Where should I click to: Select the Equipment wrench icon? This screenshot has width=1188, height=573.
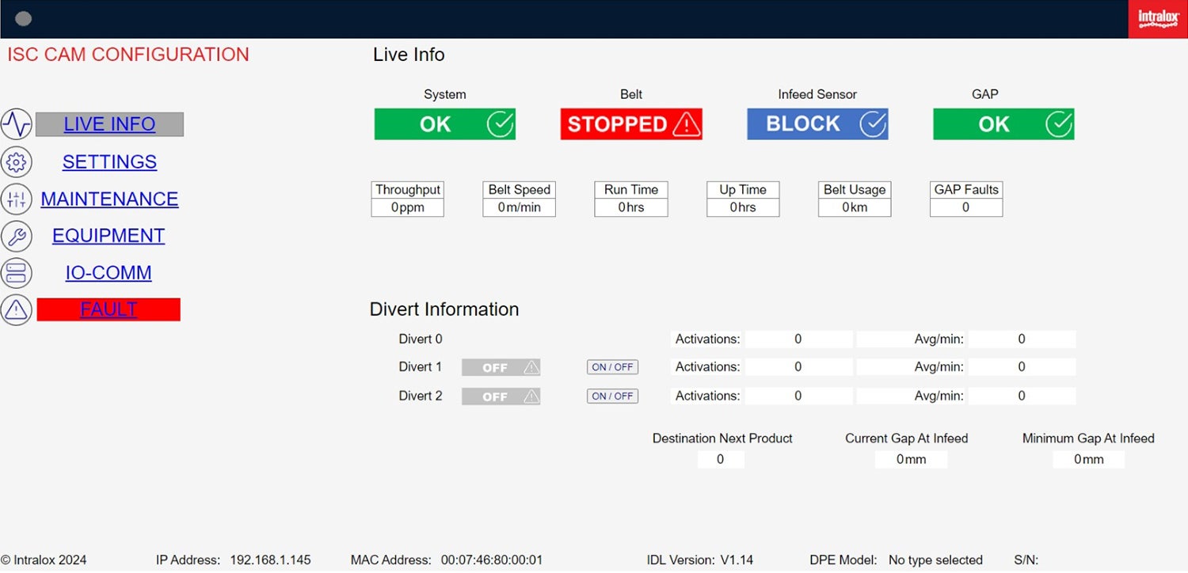pyautogui.click(x=17, y=236)
